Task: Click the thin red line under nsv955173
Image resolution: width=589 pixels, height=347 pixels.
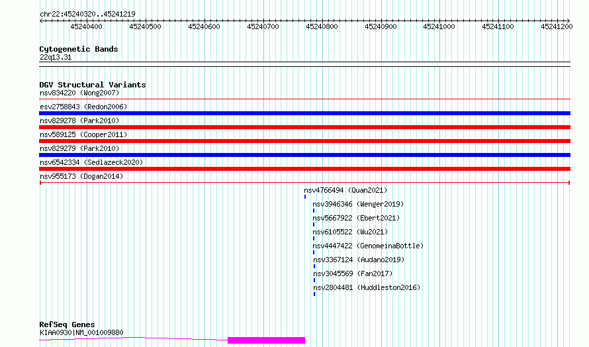Action: click(304, 183)
